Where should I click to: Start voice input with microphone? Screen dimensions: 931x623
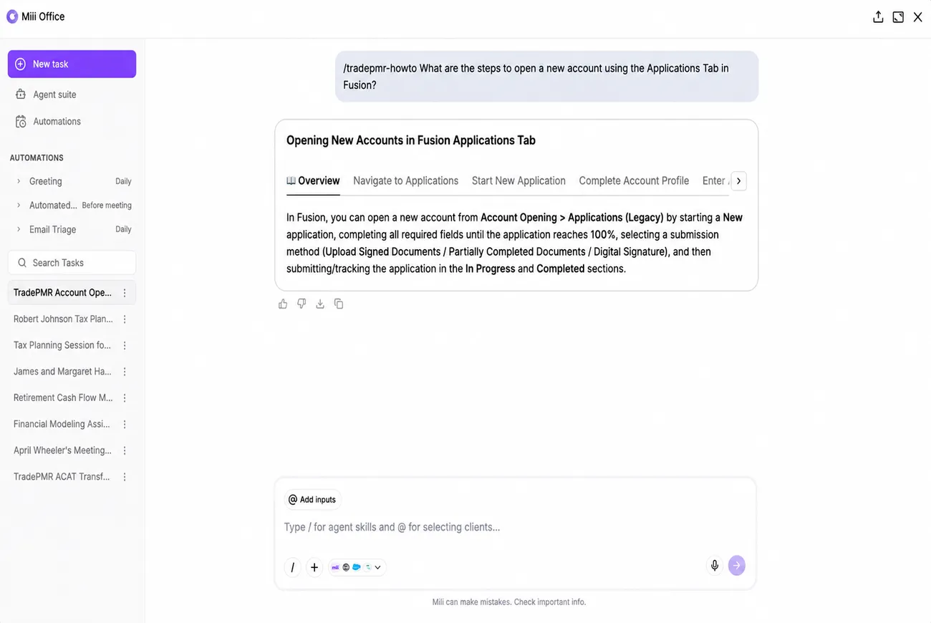(715, 566)
